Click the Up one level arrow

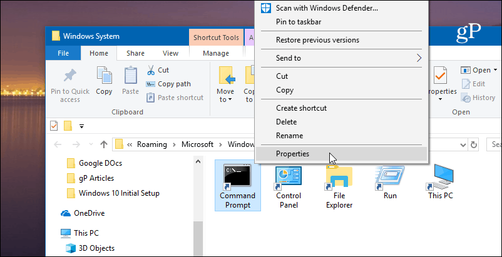pyautogui.click(x=104, y=144)
